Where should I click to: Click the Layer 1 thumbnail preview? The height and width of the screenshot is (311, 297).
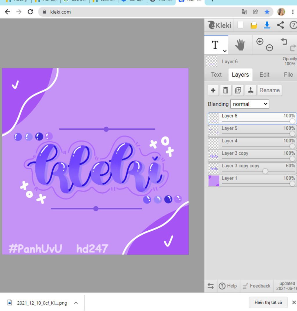(214, 181)
